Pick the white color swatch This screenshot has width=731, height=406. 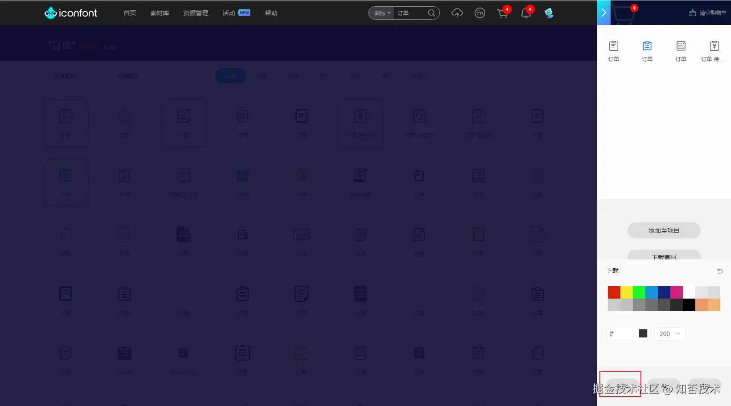[689, 292]
